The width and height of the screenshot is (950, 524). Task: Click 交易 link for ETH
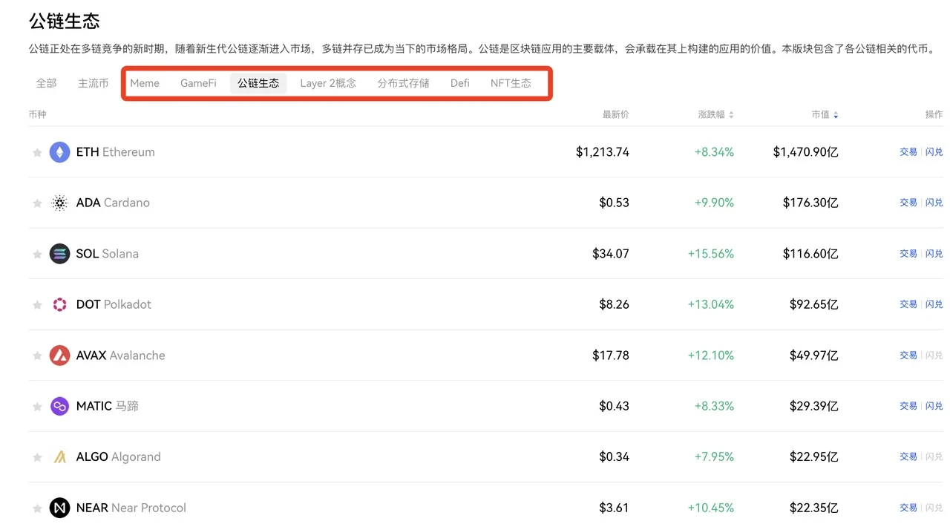(908, 152)
